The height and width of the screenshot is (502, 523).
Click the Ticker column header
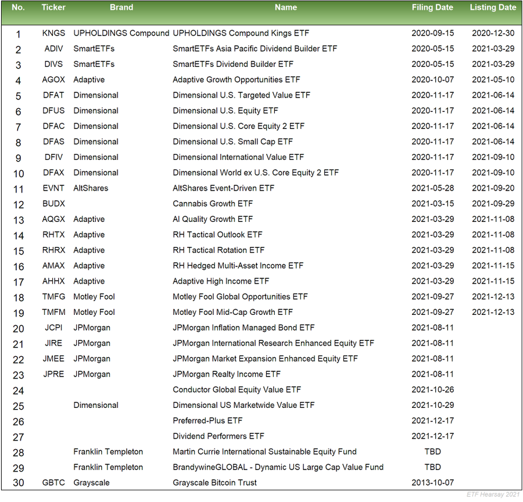[53, 8]
